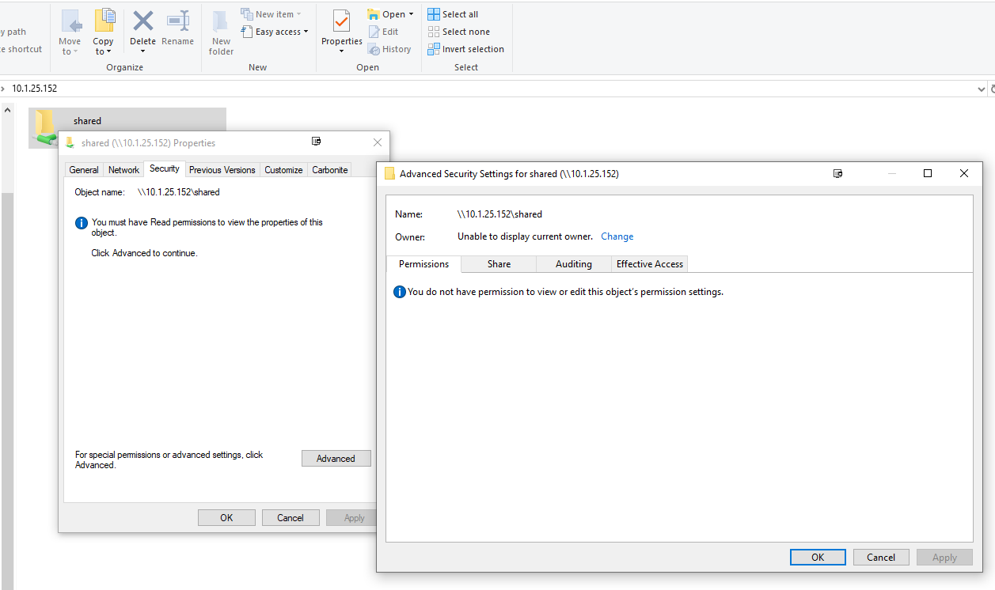
Task: Click the Edit ribbon item
Action: [383, 32]
